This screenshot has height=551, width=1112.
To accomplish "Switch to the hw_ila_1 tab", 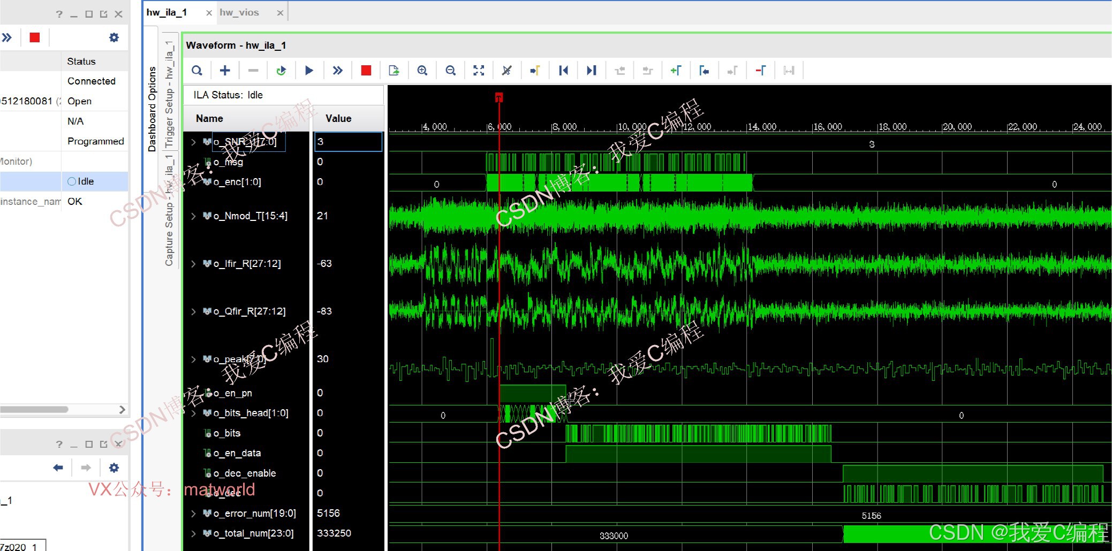I will [167, 12].
